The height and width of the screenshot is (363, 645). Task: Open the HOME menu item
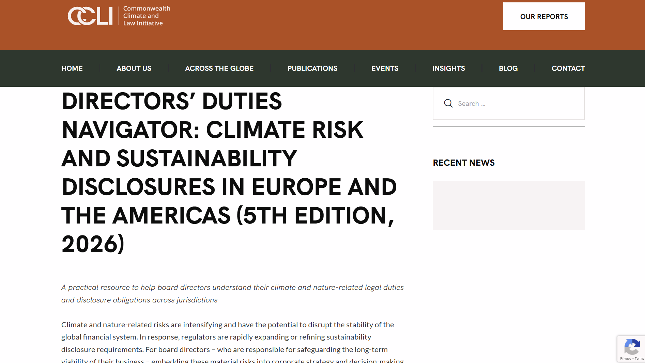pos(72,68)
